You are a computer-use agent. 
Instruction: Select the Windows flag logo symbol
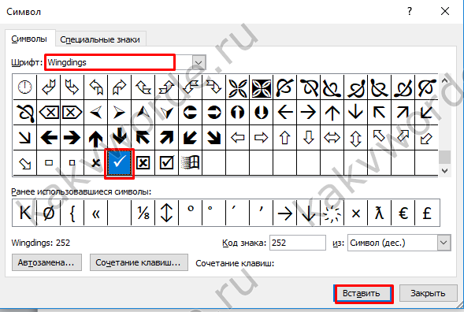coord(191,163)
